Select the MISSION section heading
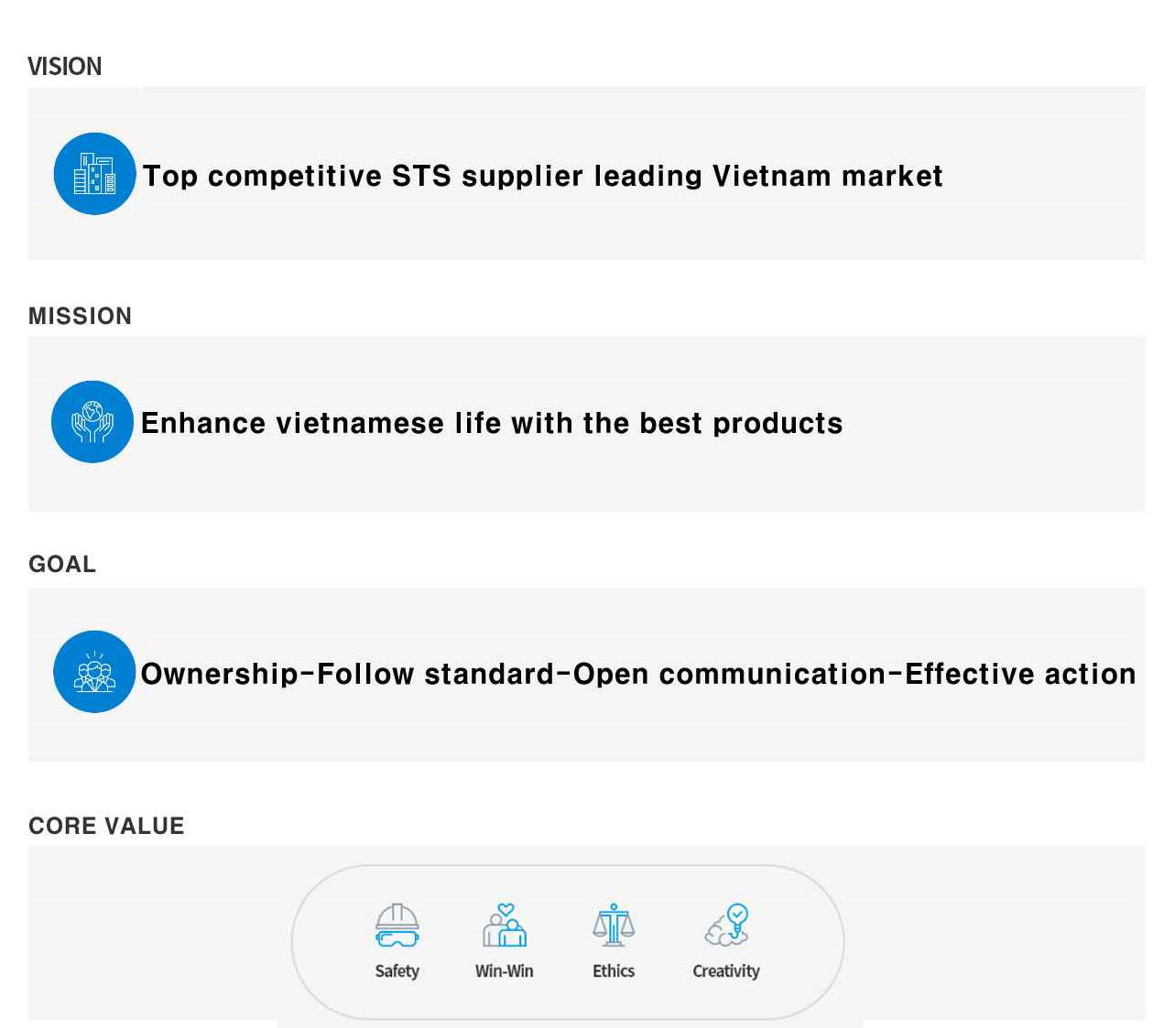This screenshot has height=1028, width=1153. 80,316
